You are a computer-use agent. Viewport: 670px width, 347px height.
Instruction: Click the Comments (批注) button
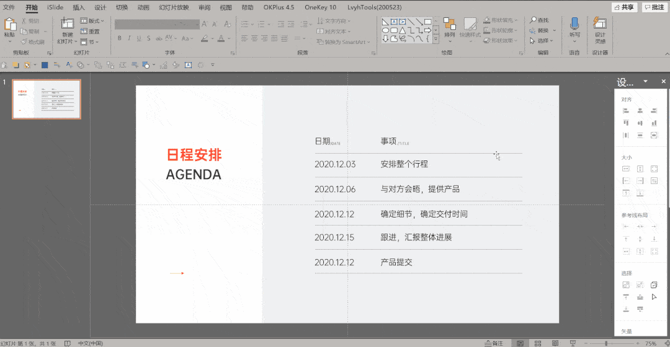point(654,7)
